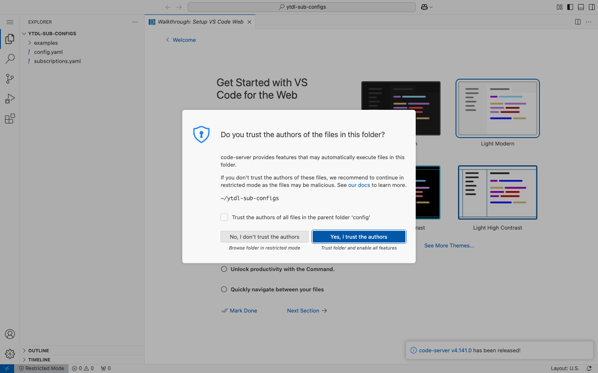
Task: Select 'Quickly navigate between your files' step
Action: pyautogui.click(x=272, y=289)
